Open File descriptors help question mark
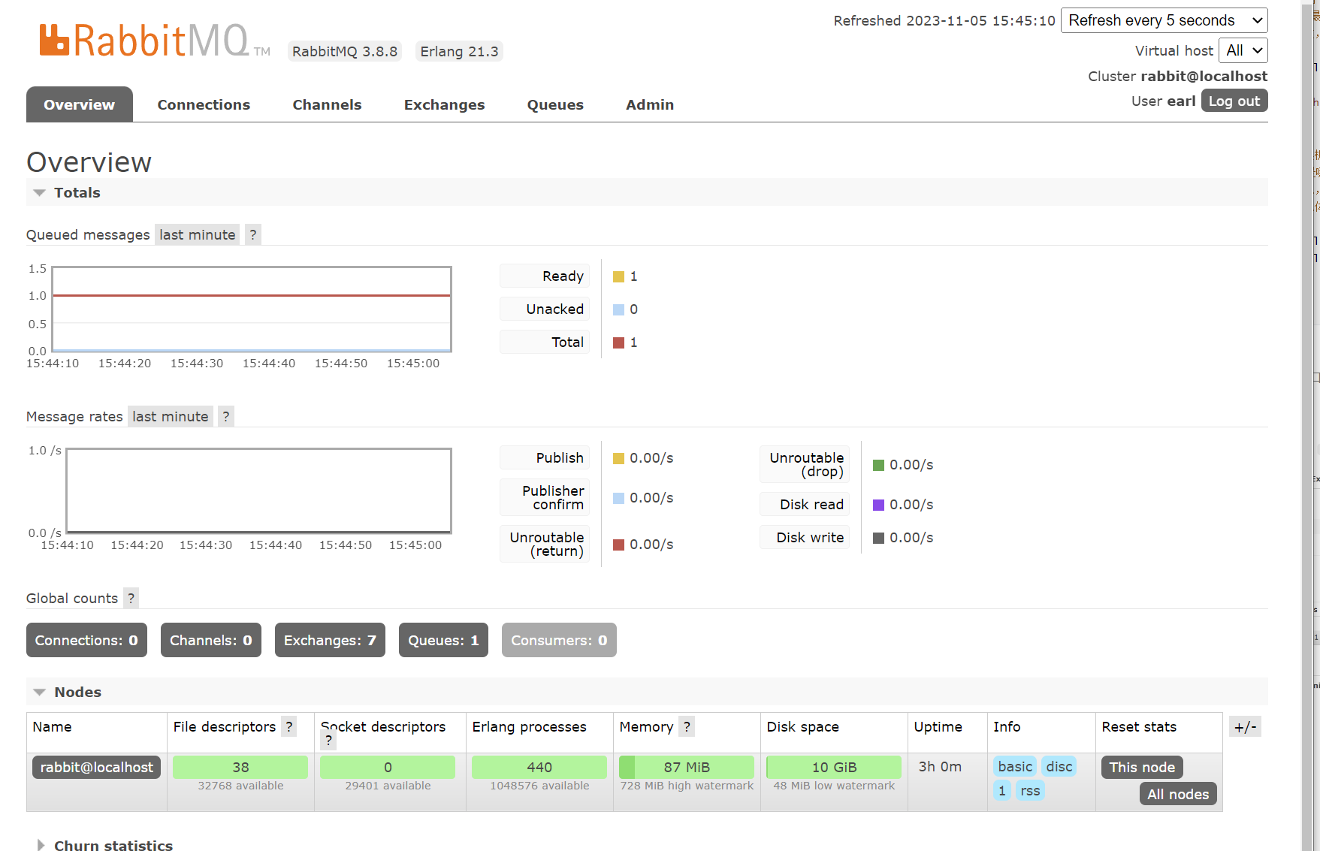Image resolution: width=1320 pixels, height=851 pixels. [x=289, y=727]
